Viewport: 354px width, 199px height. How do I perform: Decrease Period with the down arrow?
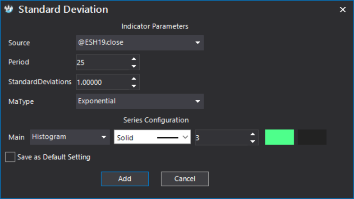tap(134, 66)
